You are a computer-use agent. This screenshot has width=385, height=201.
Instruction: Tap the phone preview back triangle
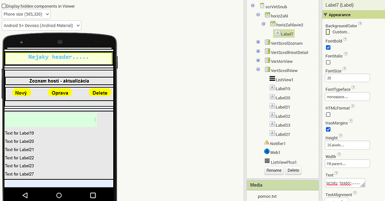click(x=25, y=195)
